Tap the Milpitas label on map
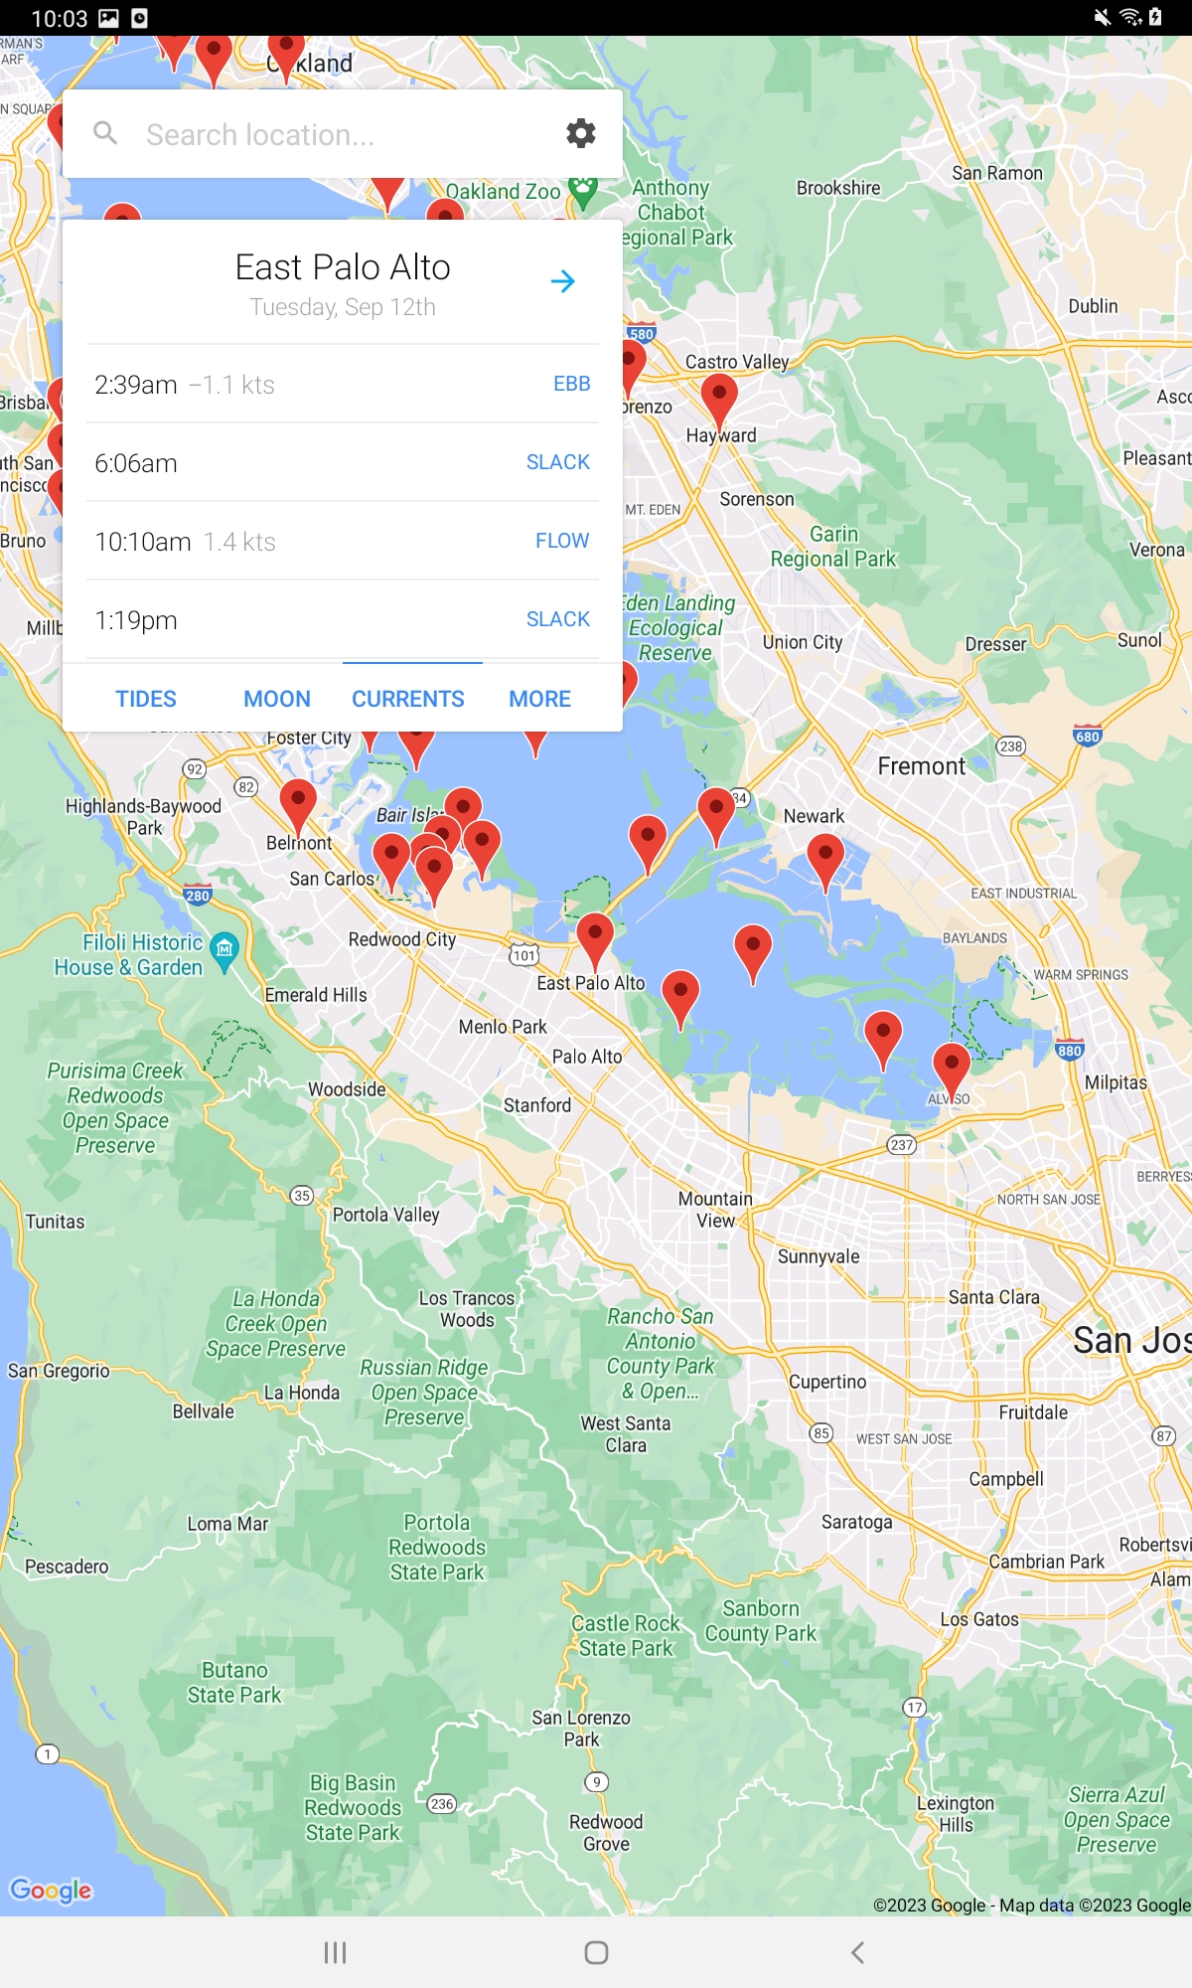The image size is (1192, 1988). [x=1116, y=1082]
